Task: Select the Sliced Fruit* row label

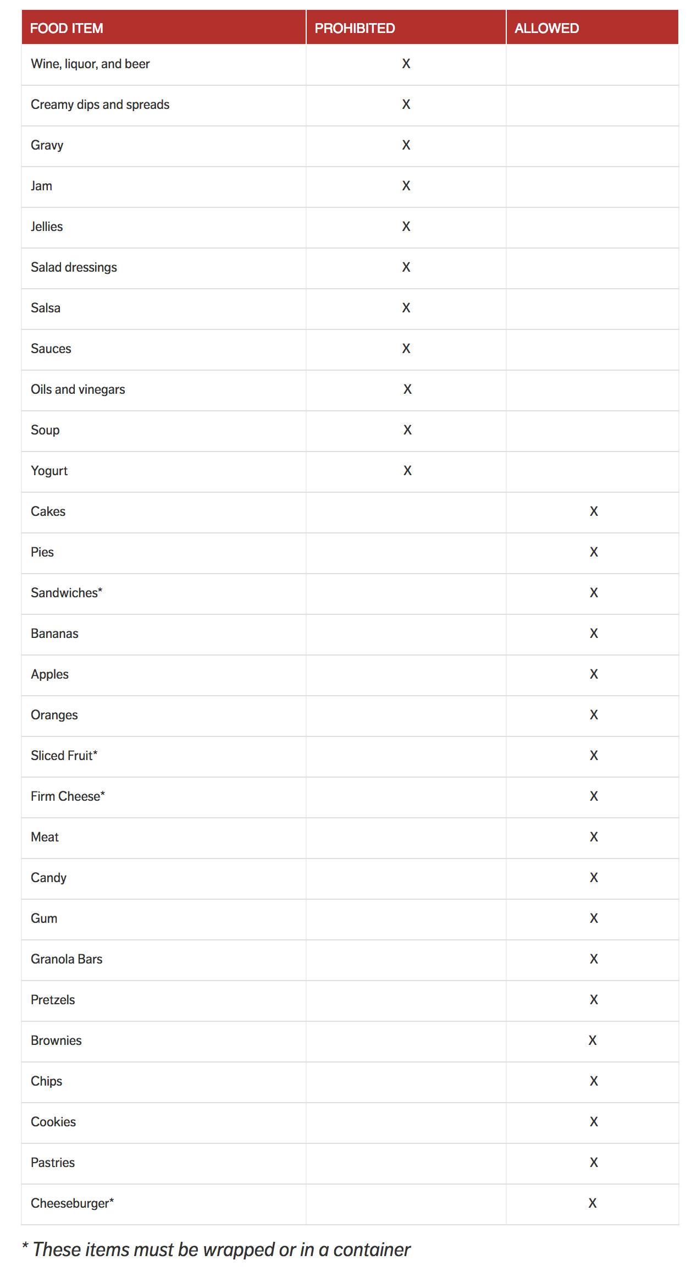Action: (x=64, y=756)
